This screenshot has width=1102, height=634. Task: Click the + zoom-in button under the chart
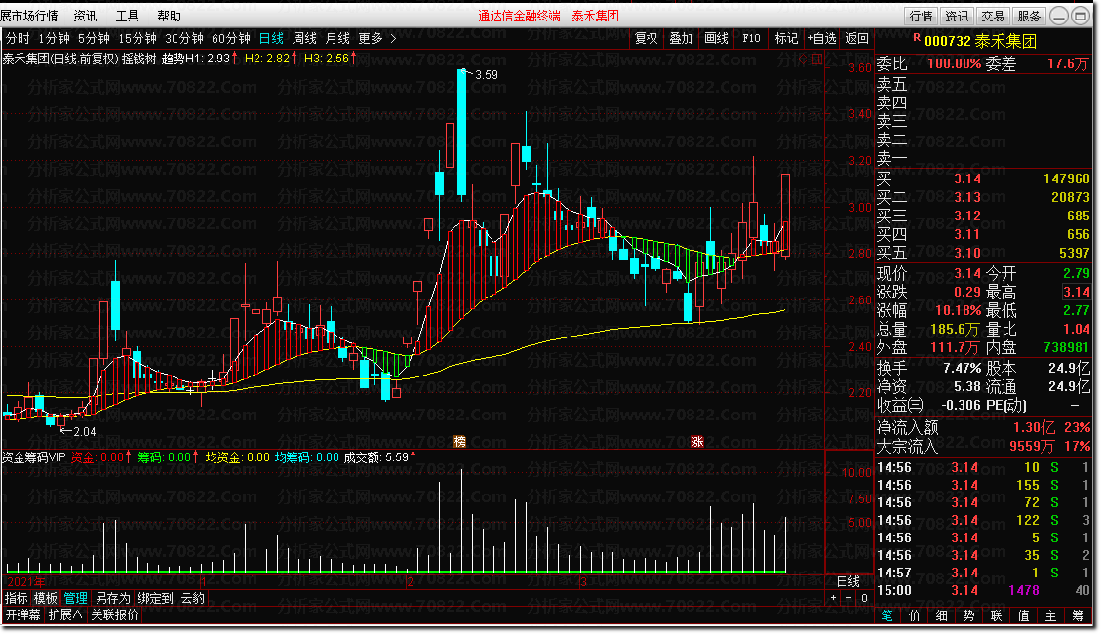pyautogui.click(x=834, y=598)
